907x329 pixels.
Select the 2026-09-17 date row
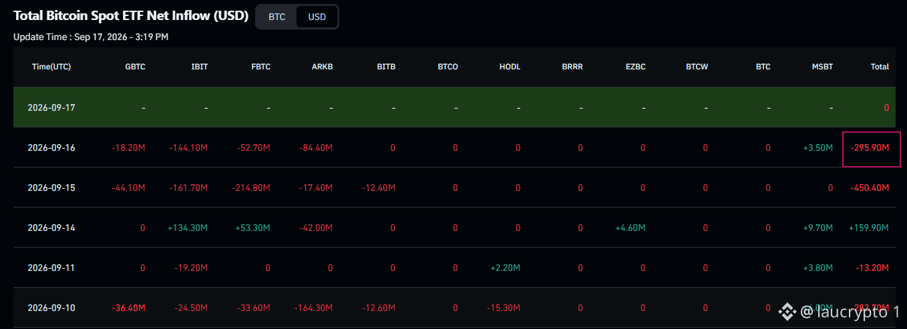455,107
